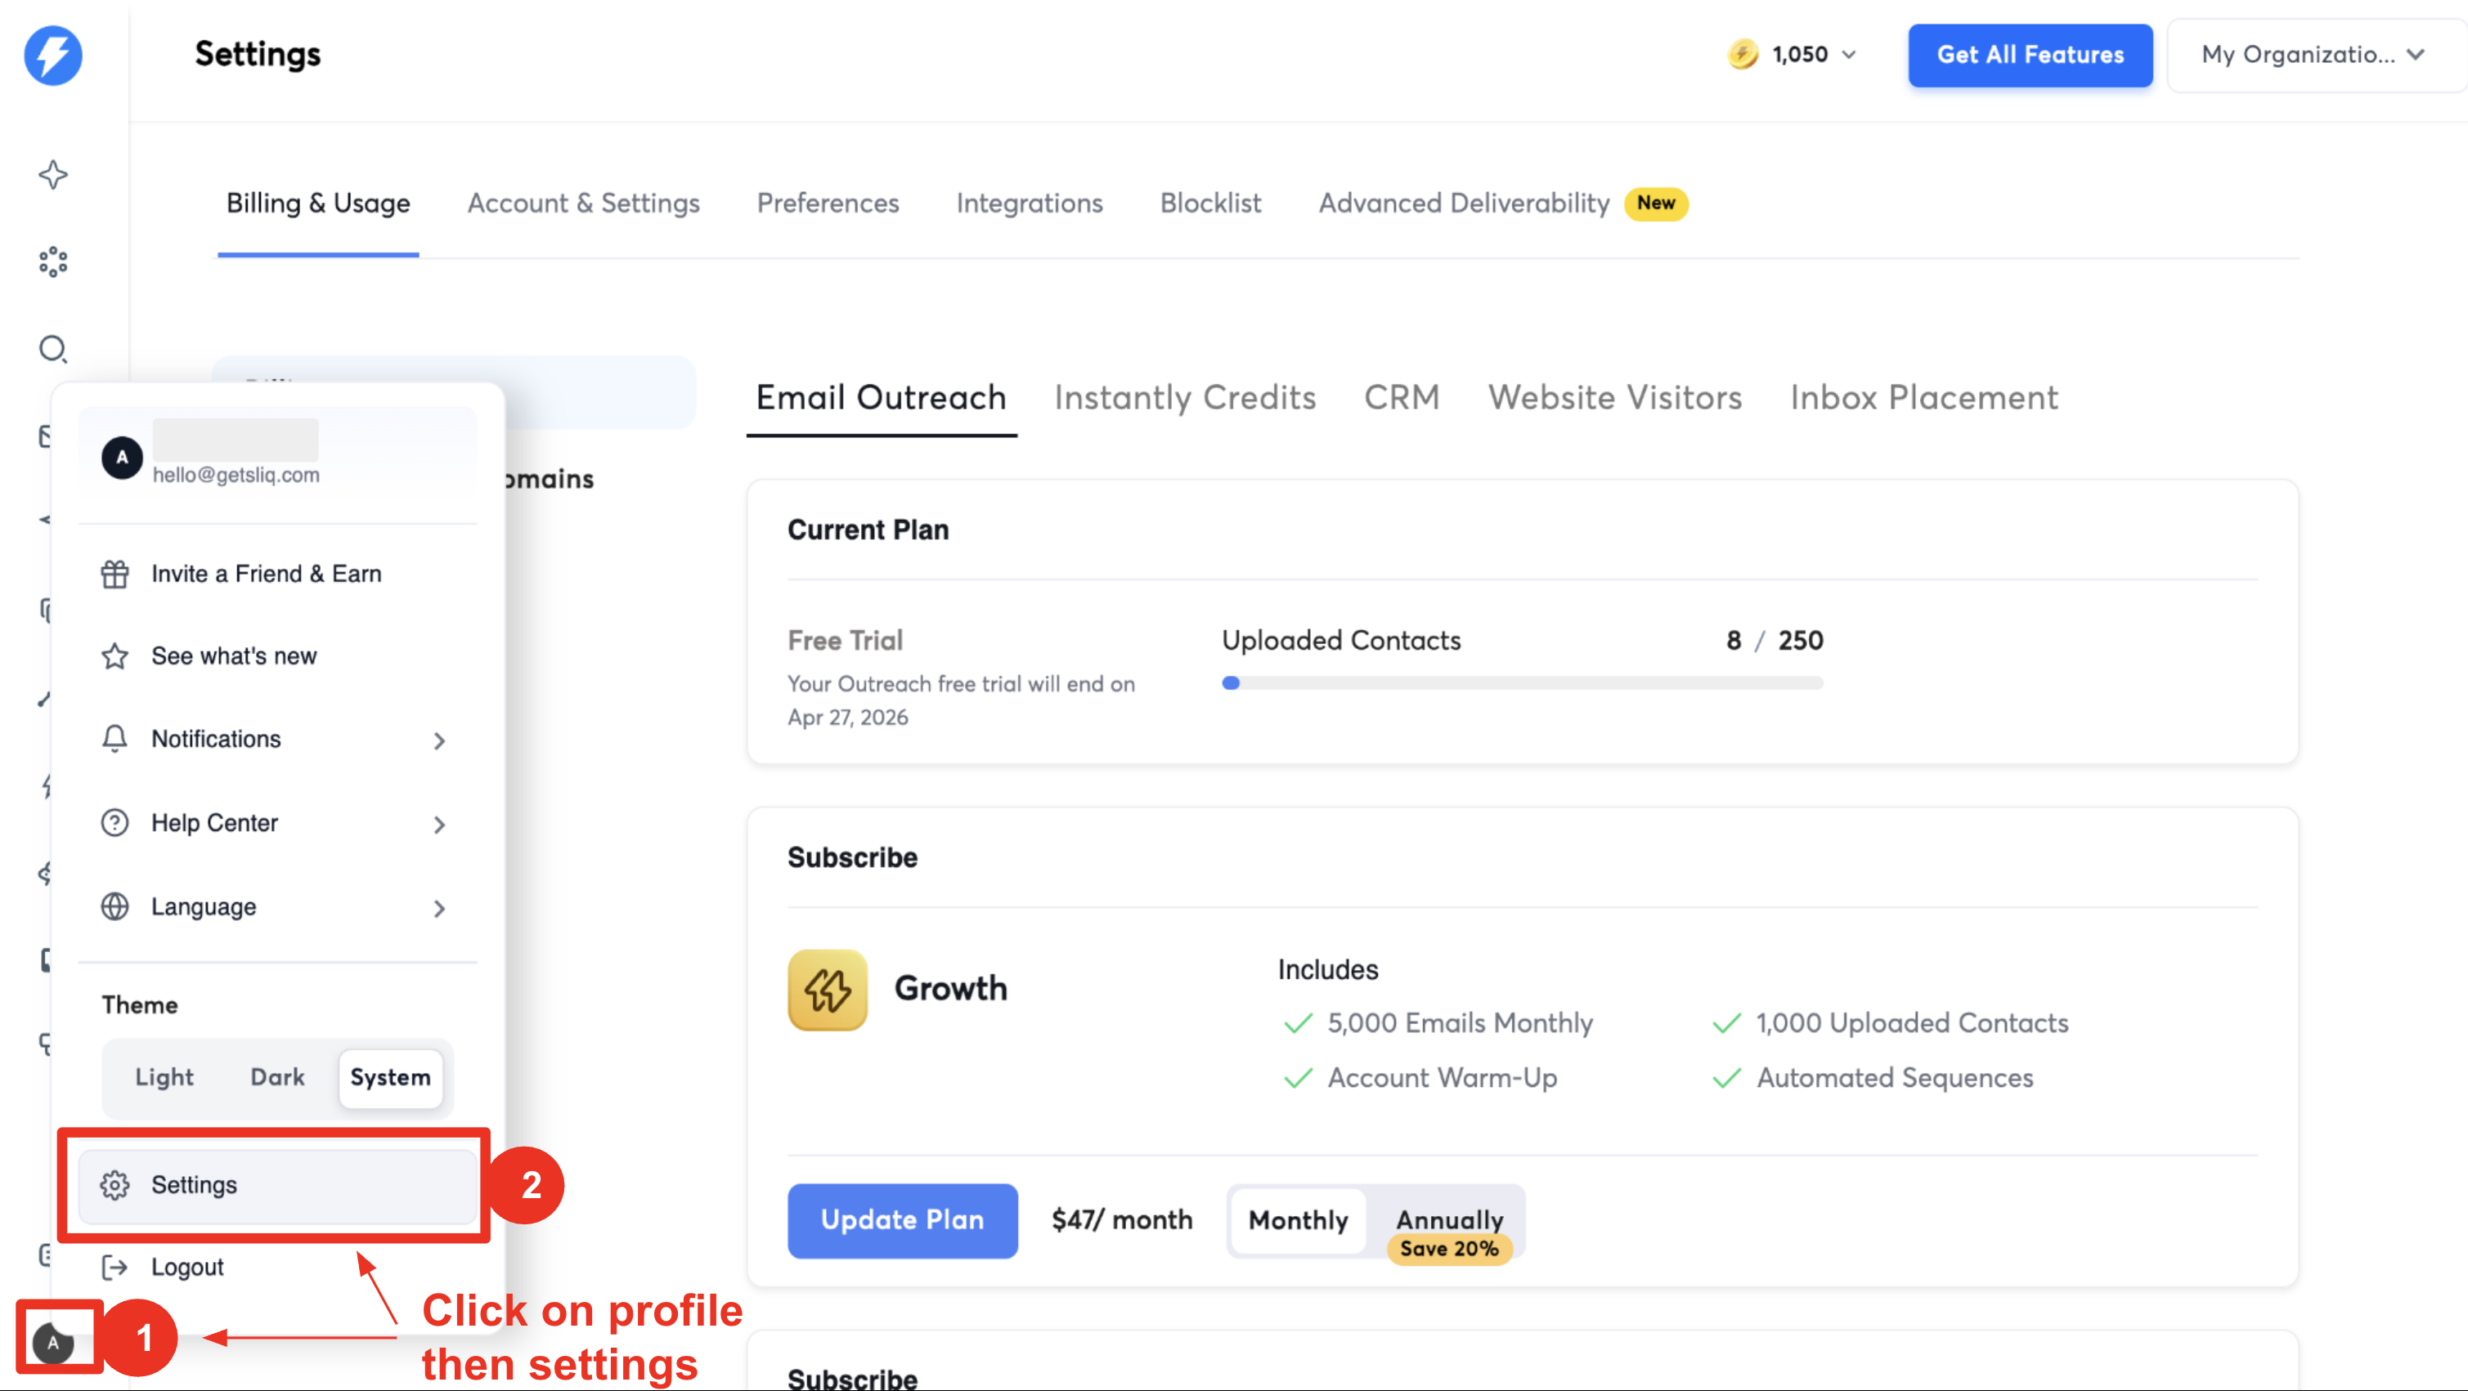Switch theme to Dark mode
This screenshot has width=2468, height=1391.
[277, 1077]
